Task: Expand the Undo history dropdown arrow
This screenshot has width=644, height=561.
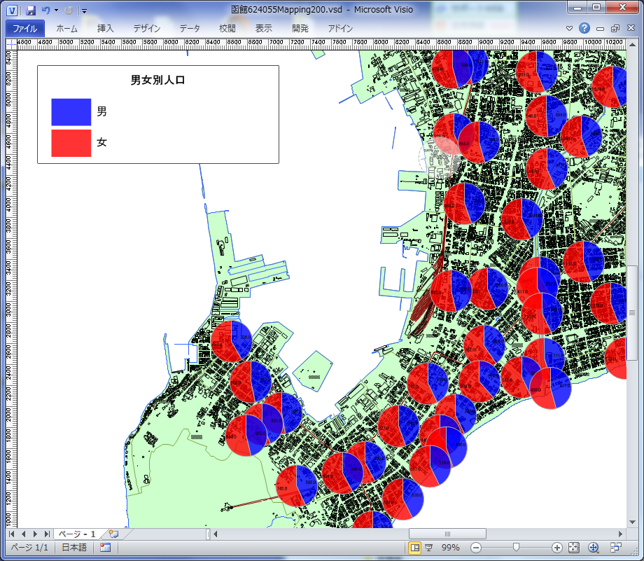Action: click(x=56, y=11)
